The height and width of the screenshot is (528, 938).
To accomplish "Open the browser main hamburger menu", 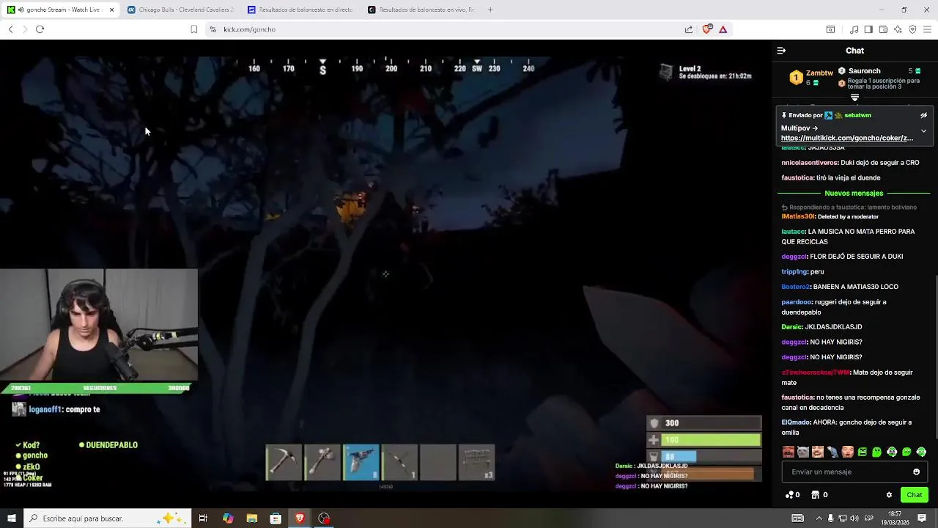I will pyautogui.click(x=927, y=29).
